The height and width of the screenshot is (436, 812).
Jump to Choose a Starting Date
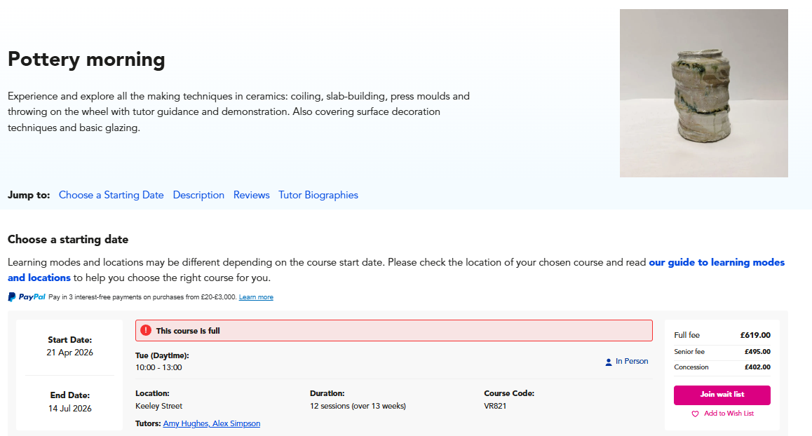pyautogui.click(x=111, y=195)
